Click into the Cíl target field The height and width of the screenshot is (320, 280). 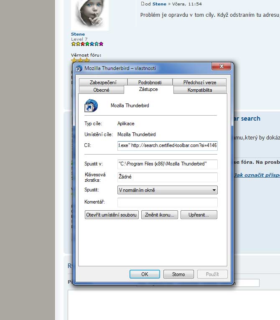point(168,145)
